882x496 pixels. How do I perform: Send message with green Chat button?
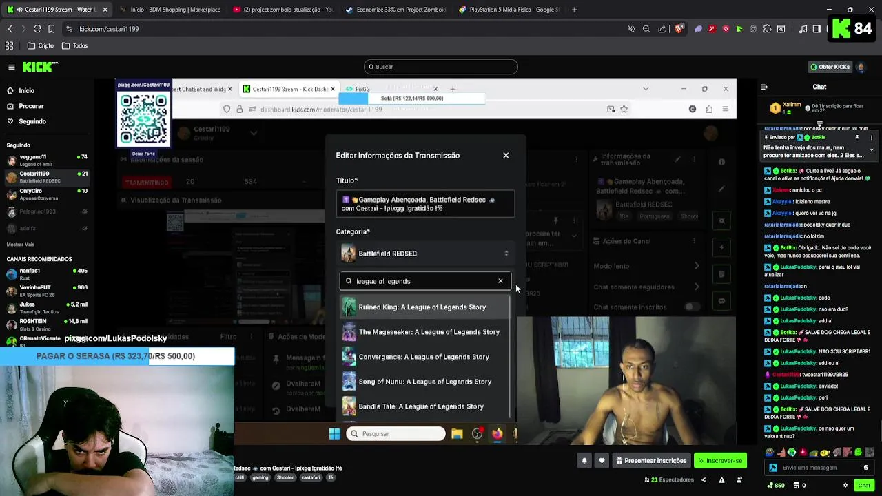pos(864,486)
